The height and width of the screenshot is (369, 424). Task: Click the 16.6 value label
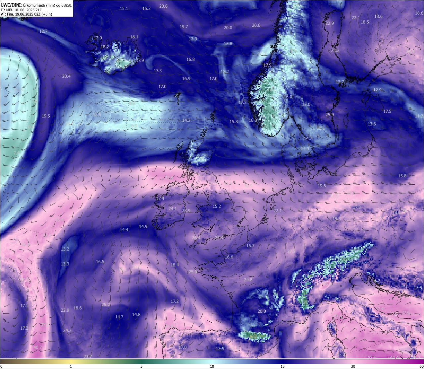(x=229, y=257)
